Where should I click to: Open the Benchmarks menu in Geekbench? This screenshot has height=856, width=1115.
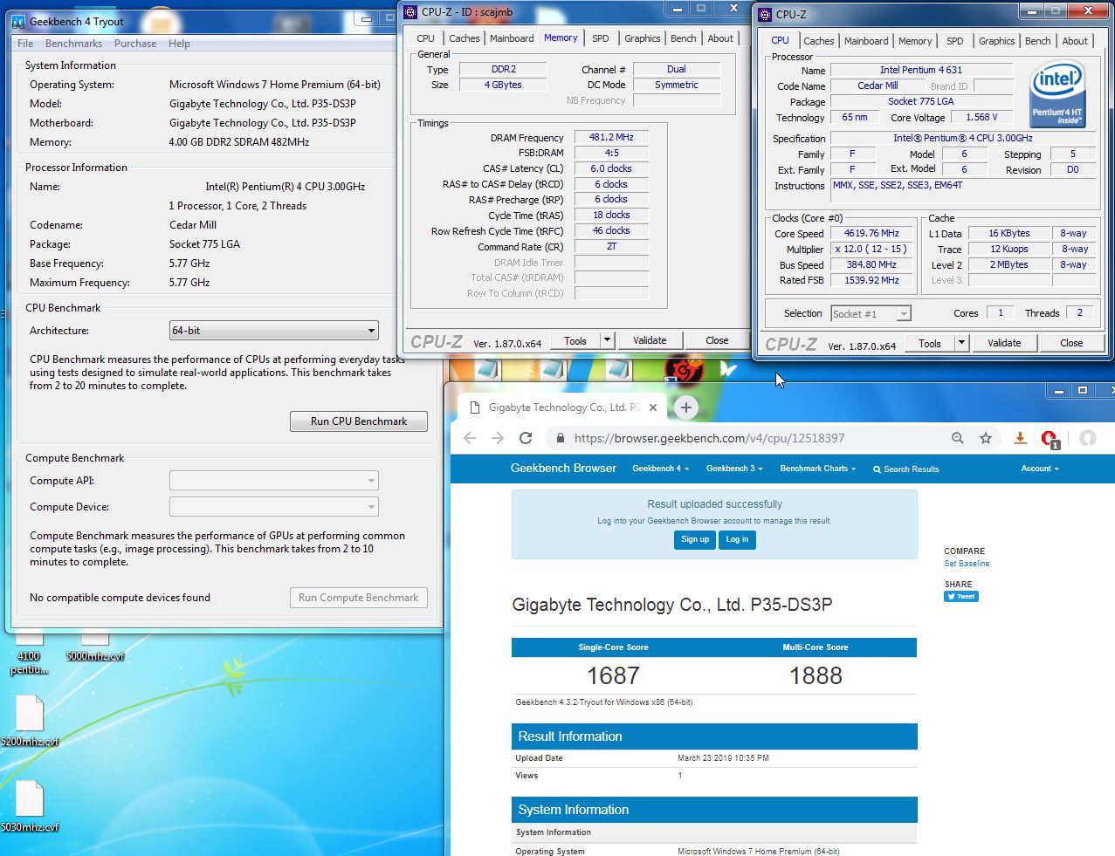click(x=73, y=44)
